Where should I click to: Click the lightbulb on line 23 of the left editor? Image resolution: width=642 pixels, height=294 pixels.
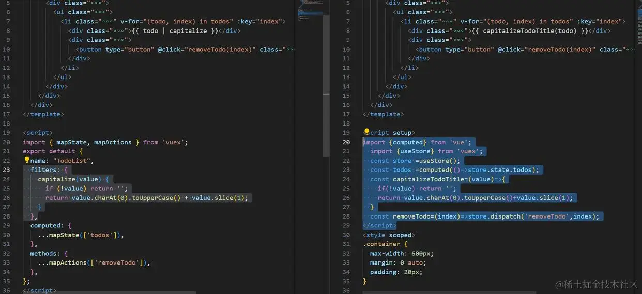(27, 160)
